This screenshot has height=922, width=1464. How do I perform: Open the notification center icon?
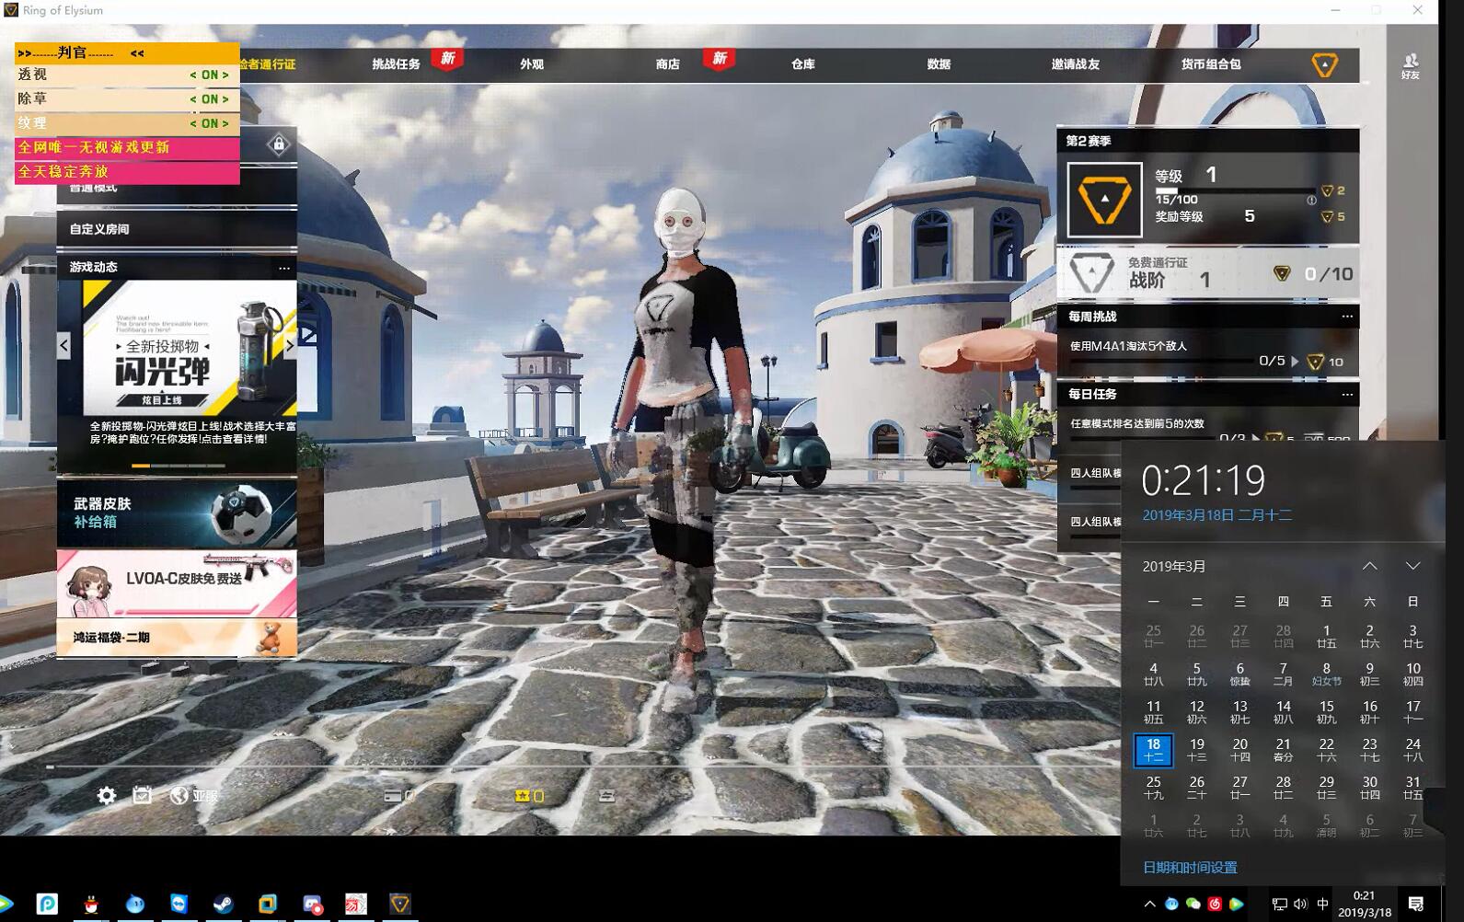(1416, 904)
